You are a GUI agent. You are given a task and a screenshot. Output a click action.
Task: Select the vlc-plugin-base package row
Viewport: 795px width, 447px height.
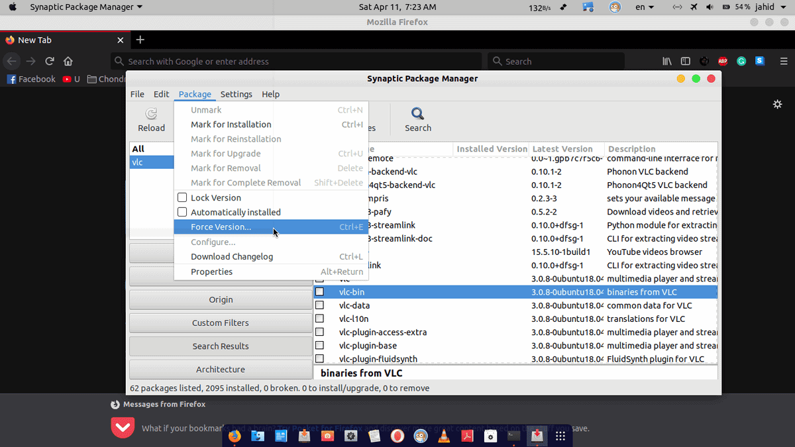point(515,345)
